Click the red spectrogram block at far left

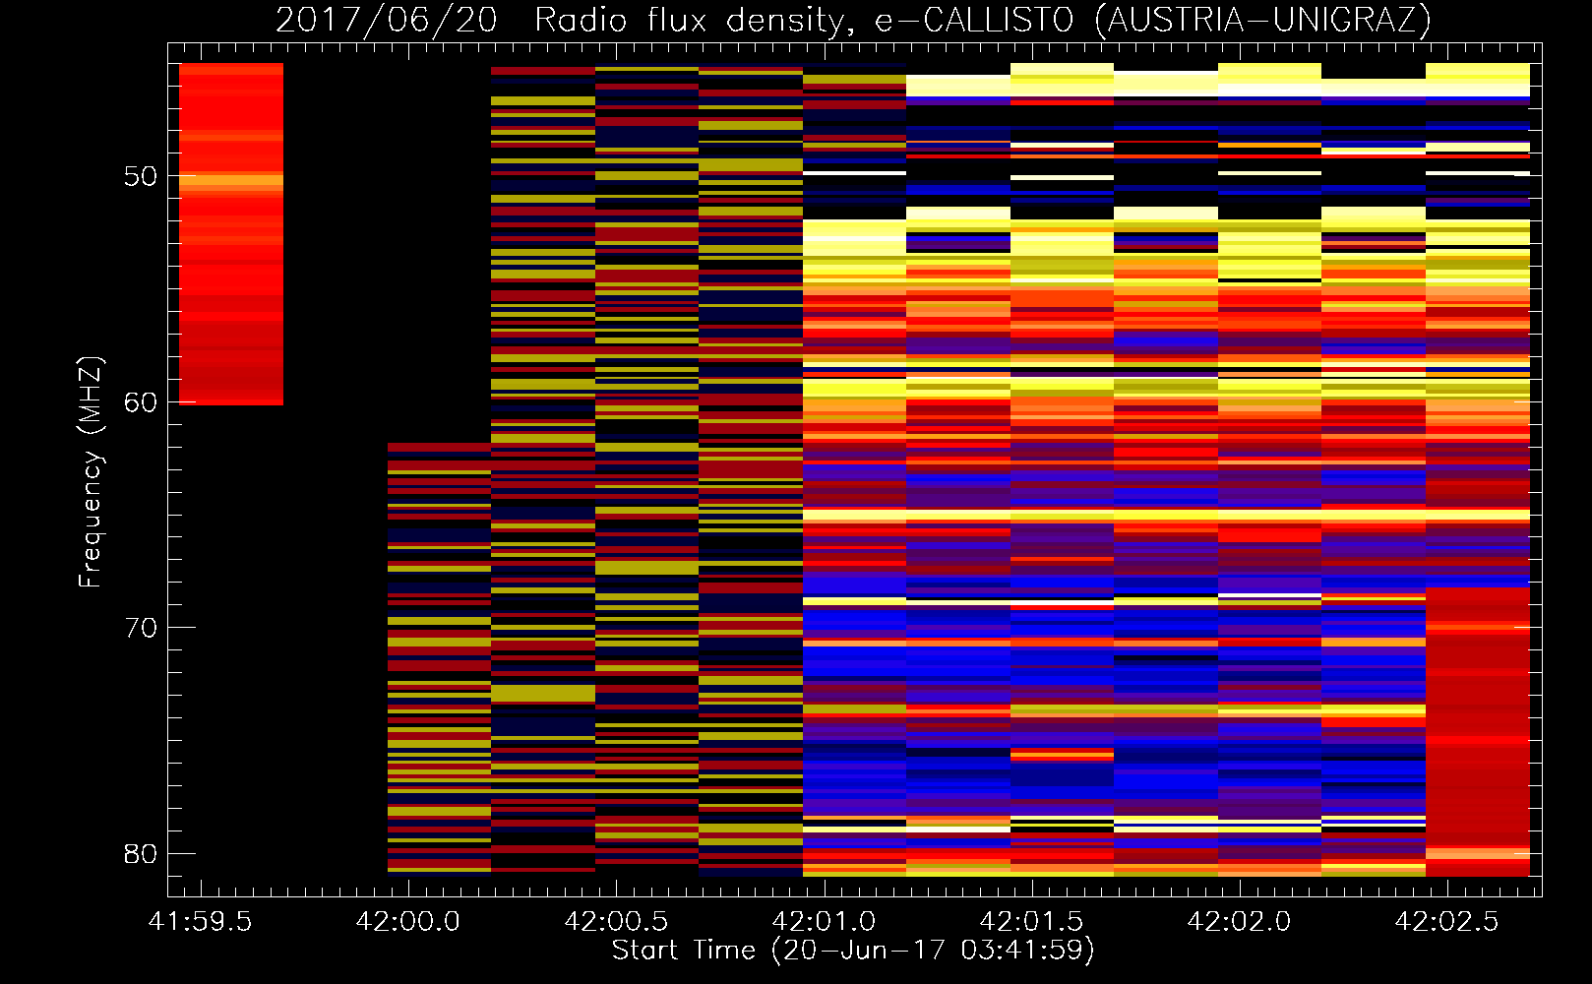[231, 234]
